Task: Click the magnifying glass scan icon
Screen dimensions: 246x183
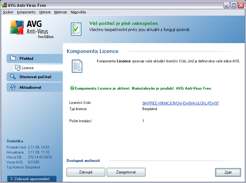Action: [x=13, y=77]
